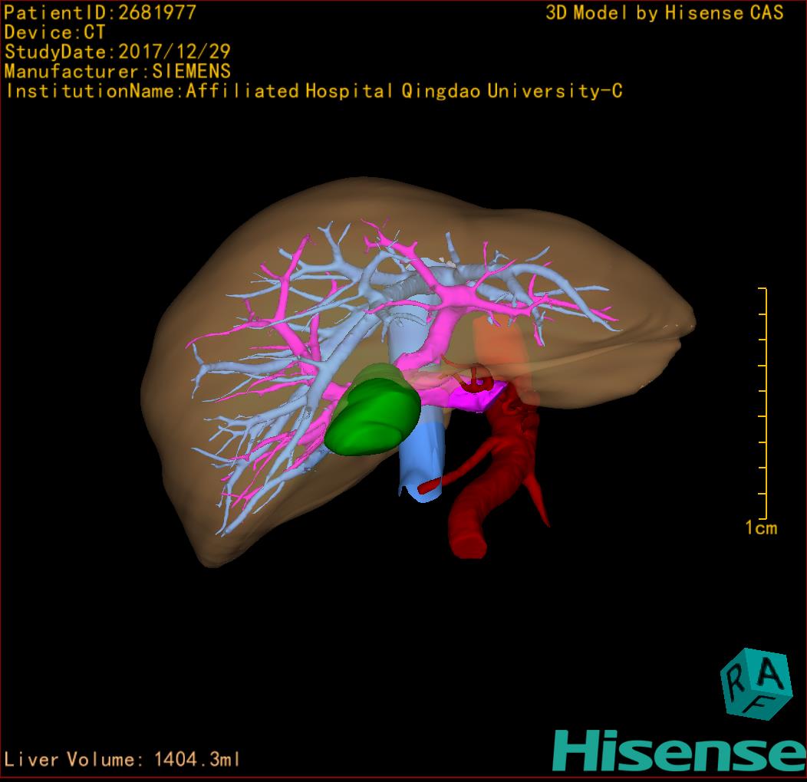Viewport: 807px width, 782px height.
Task: Click the InstitutionName line
Action: coord(315,91)
